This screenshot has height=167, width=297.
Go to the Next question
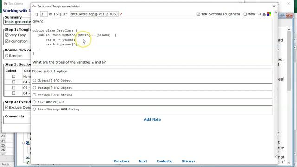coord(142,161)
